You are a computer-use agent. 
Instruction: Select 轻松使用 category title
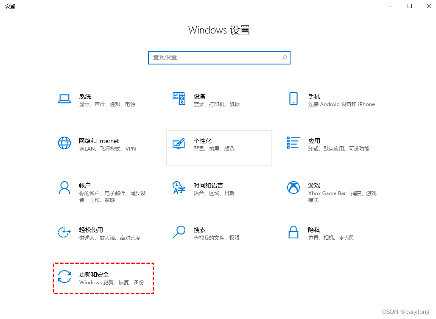tap(91, 230)
